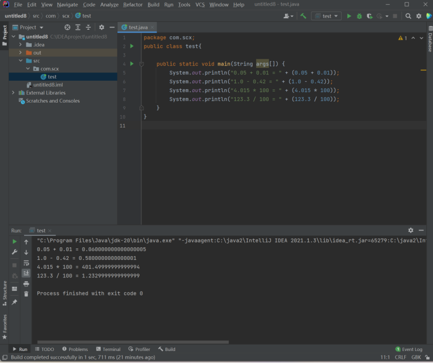
Task: Click the Build Project hammer icon
Action: pos(303,16)
